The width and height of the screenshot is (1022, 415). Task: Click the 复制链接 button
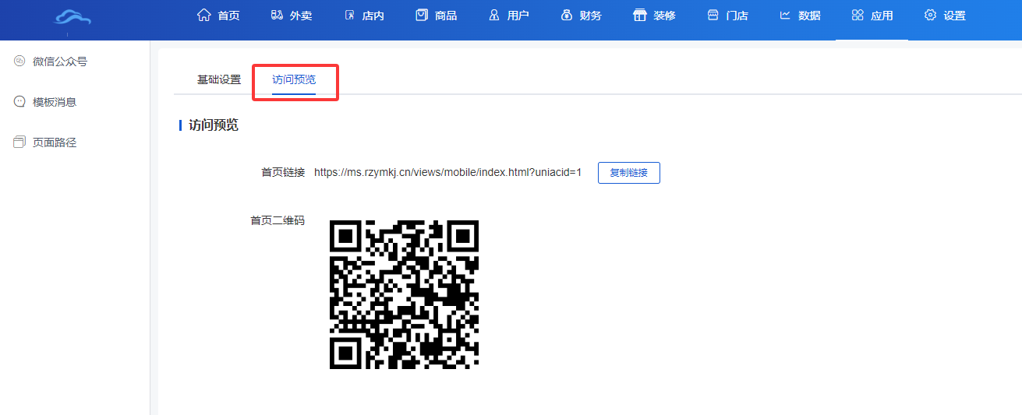[x=629, y=173]
